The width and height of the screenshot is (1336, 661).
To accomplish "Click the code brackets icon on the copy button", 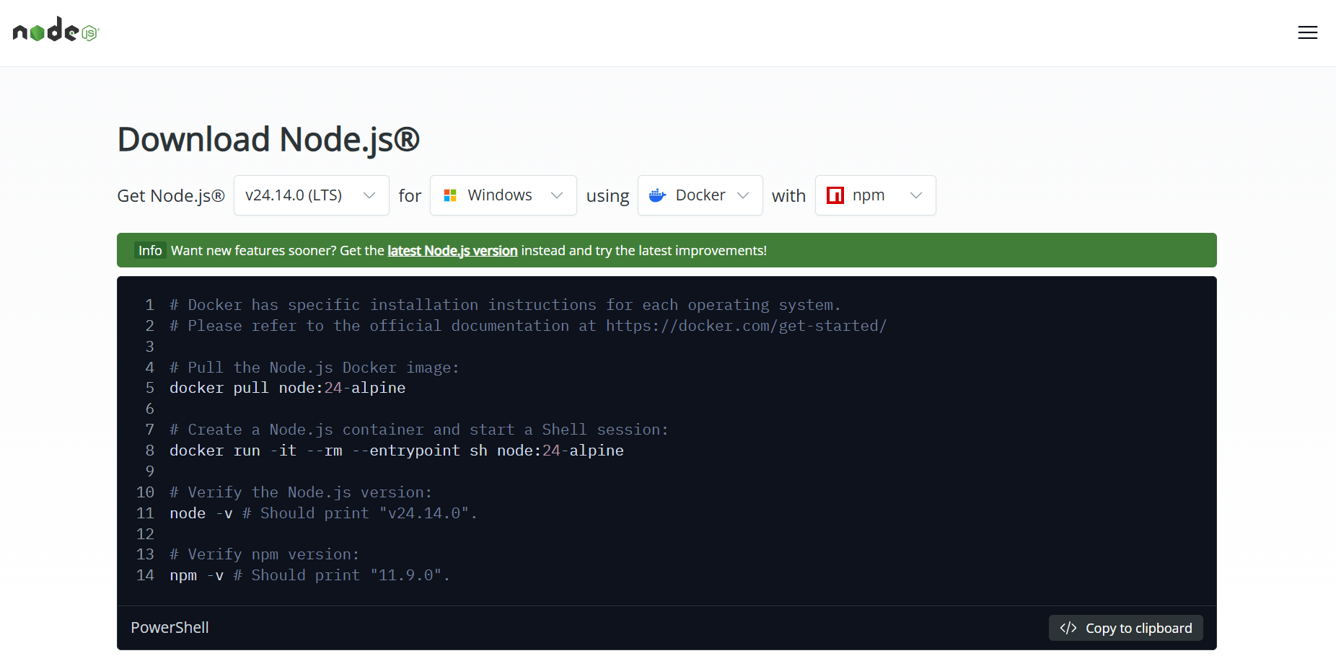I will [1068, 628].
